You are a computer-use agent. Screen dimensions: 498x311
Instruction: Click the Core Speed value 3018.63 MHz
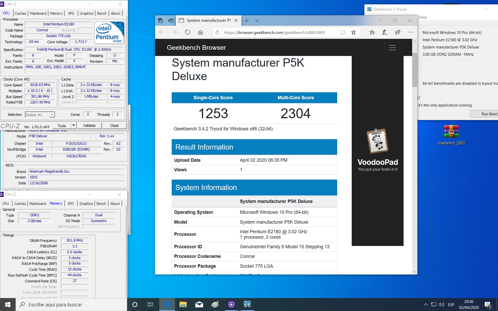coord(40,85)
